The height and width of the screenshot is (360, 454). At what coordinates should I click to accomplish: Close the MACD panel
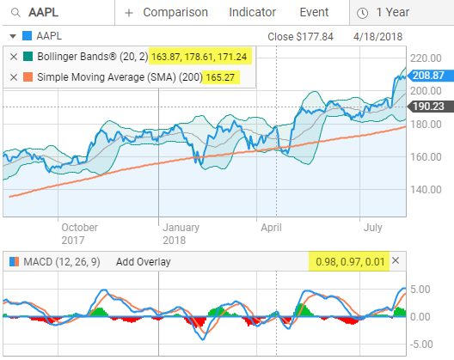[x=396, y=260]
